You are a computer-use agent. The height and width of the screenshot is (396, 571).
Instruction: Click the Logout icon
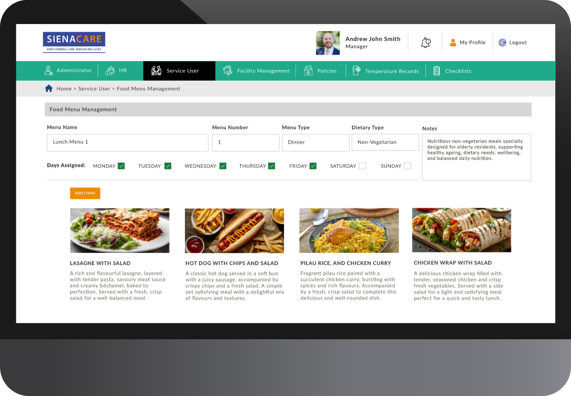coord(502,42)
